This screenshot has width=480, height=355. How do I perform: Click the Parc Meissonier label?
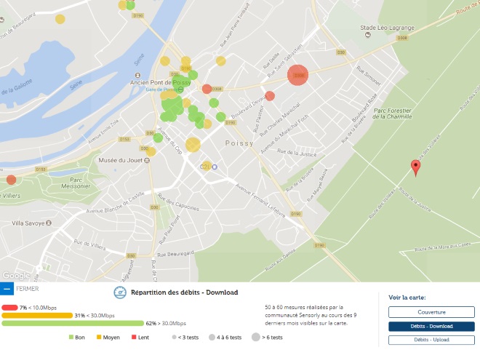coord(76,183)
